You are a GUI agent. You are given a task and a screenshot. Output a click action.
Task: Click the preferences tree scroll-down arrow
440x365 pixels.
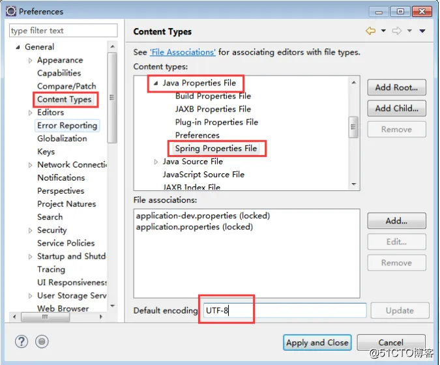113,306
